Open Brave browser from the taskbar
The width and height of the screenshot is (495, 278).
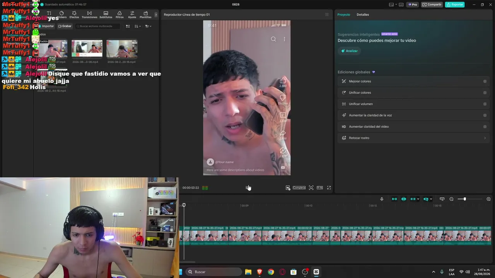pos(259,272)
